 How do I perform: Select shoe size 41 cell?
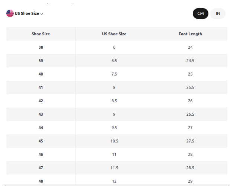[41, 87]
